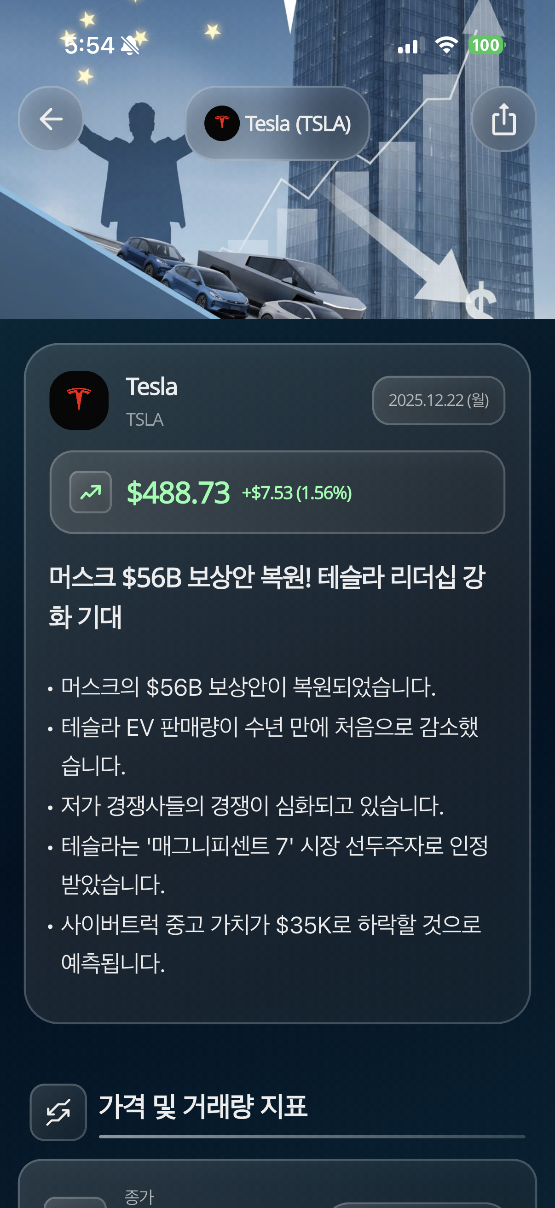Tap the cellular signal bars
This screenshot has width=555, height=1208.
[x=408, y=47]
